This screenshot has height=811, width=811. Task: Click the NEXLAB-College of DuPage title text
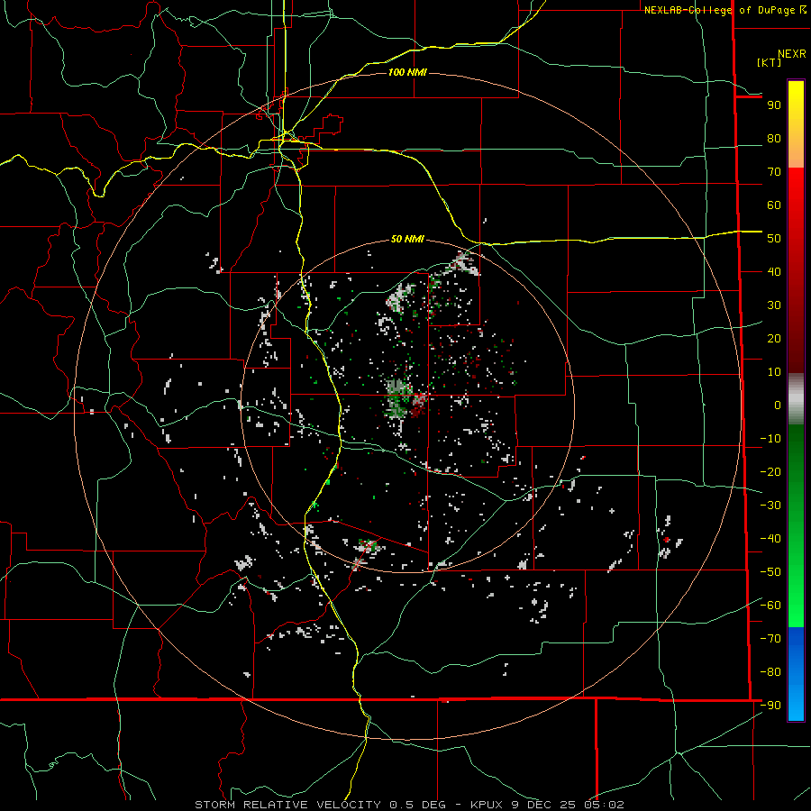click(x=721, y=10)
